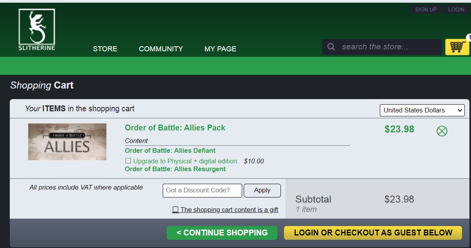Click into the search the store box
Screen dimensions: 471x248
pyautogui.click(x=387, y=47)
